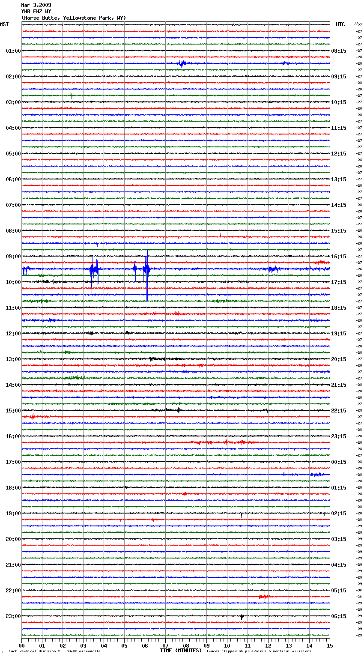Image resolution: width=364 pixels, height=657 pixels.
Task: Click minute tick '09' on the time axis
Action: (x=206, y=645)
